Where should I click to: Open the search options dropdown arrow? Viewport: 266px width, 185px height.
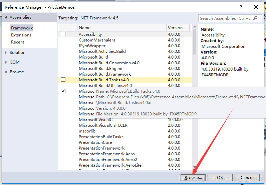(x=260, y=18)
